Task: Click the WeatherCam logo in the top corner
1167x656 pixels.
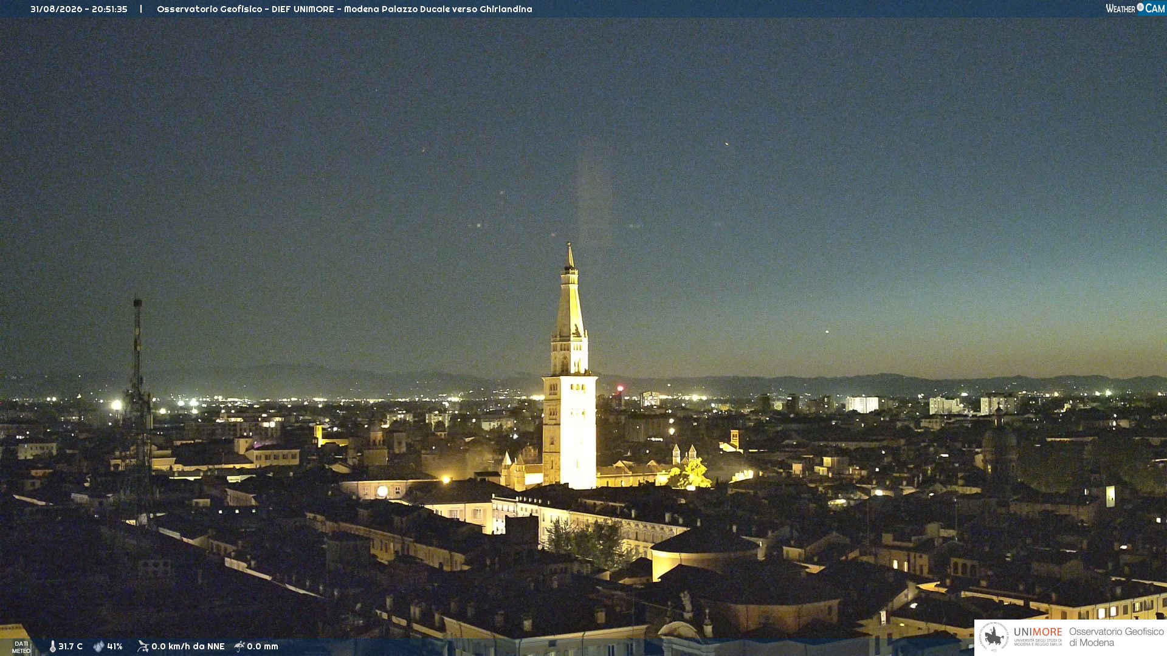Action: pos(1135,9)
